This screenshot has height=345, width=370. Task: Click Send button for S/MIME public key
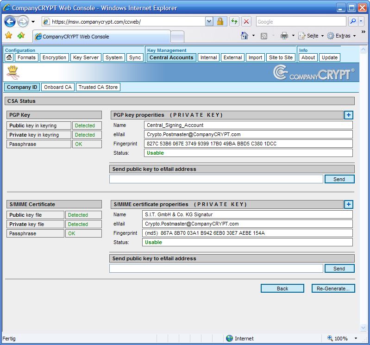coord(339,269)
